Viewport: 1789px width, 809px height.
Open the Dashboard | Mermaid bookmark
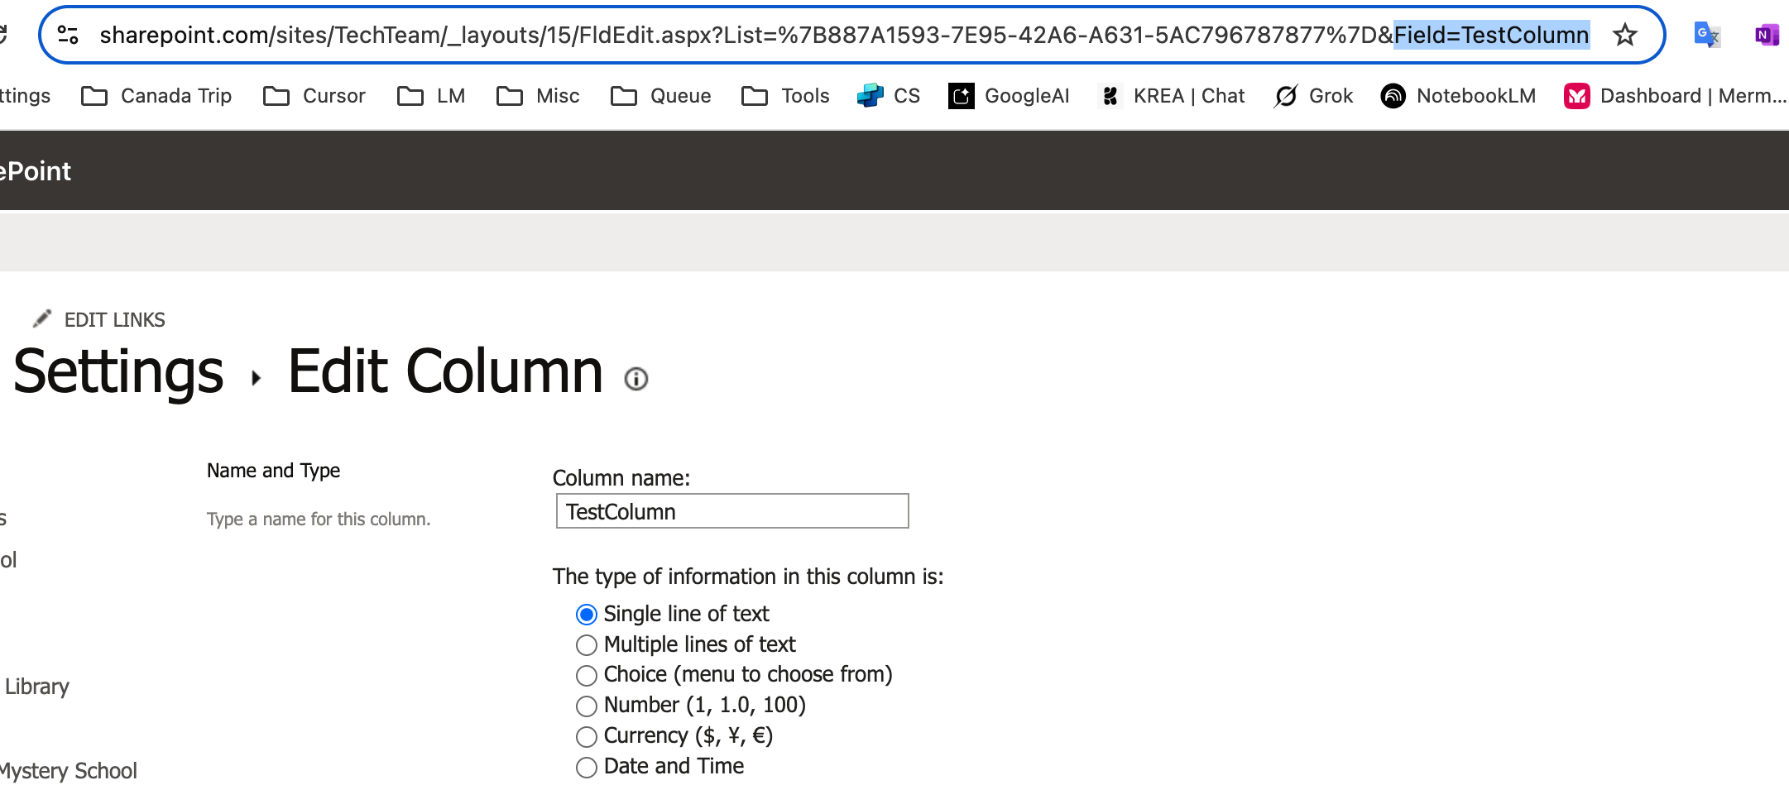1675,96
